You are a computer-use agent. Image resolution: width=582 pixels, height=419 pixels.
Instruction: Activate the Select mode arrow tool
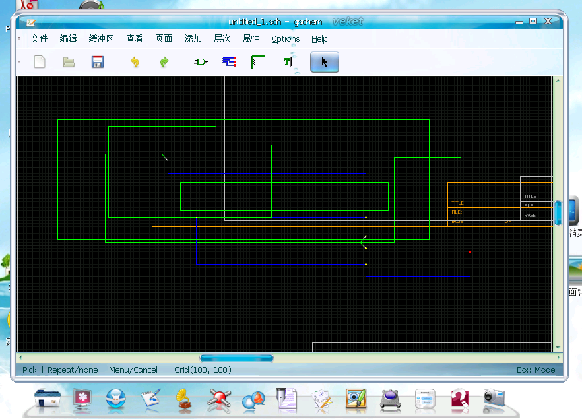pos(325,62)
